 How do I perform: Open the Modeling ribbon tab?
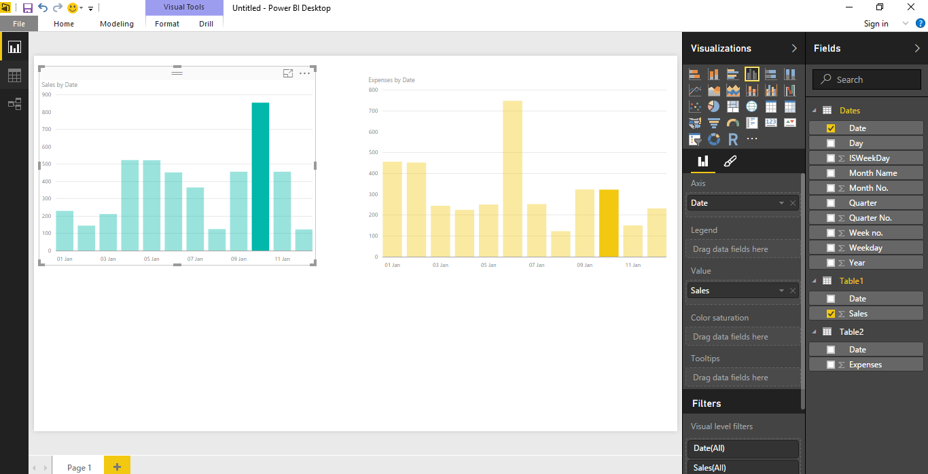point(117,24)
